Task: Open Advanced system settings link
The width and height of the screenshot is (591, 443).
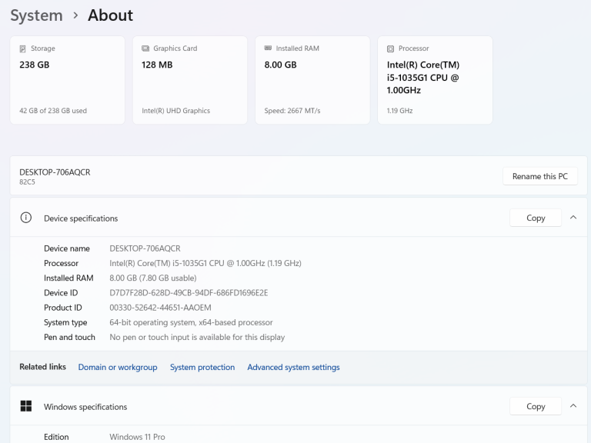Action: coord(293,368)
